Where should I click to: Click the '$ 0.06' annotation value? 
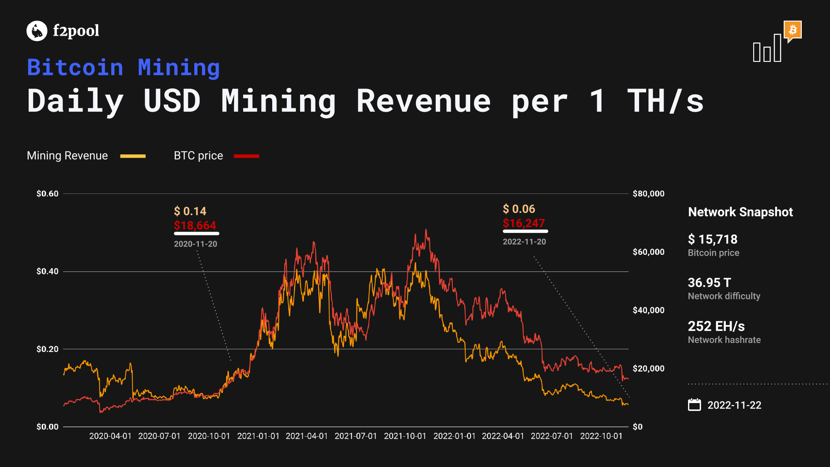coord(519,209)
